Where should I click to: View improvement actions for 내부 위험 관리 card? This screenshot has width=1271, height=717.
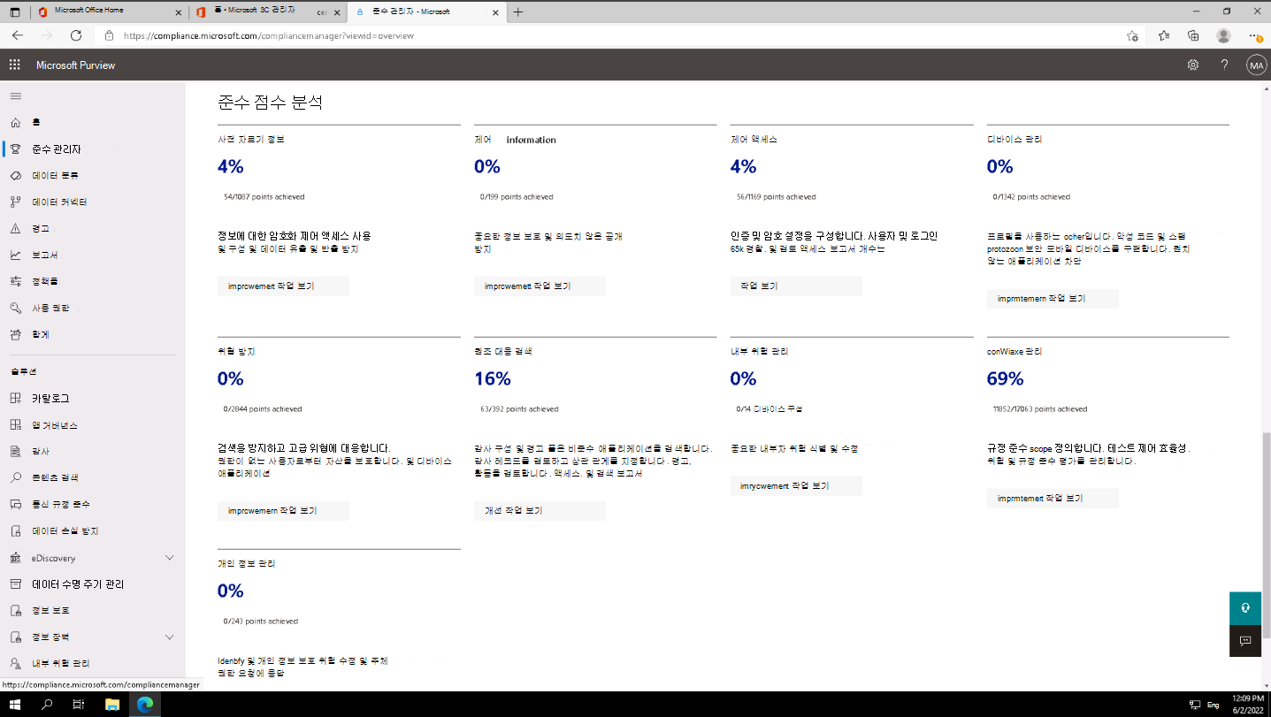(796, 486)
